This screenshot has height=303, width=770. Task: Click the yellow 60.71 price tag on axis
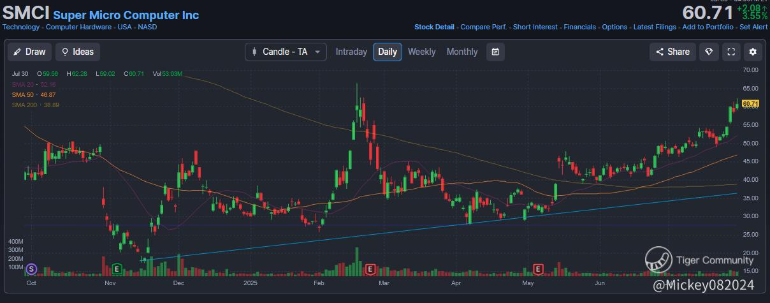751,104
